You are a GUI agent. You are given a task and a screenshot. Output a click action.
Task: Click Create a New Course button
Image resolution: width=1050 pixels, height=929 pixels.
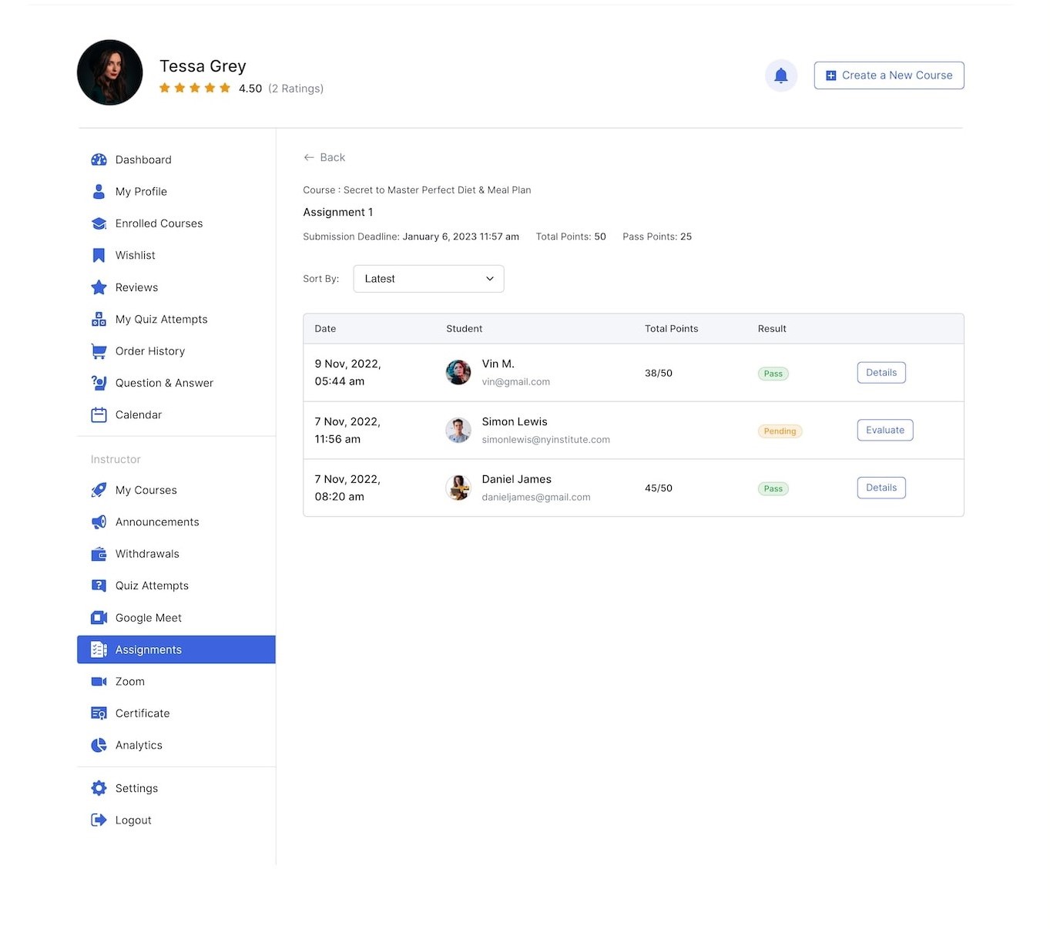tap(888, 75)
